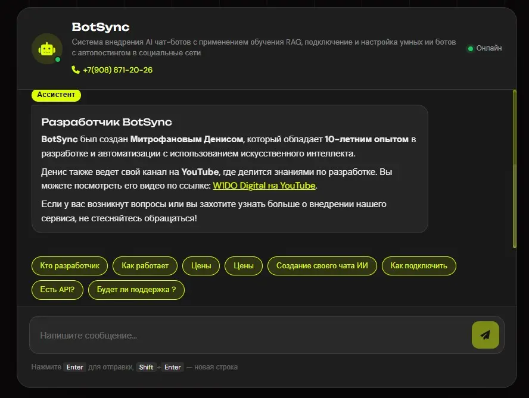
Task: Select the 'Как подключить' quick reply
Action: click(x=419, y=266)
